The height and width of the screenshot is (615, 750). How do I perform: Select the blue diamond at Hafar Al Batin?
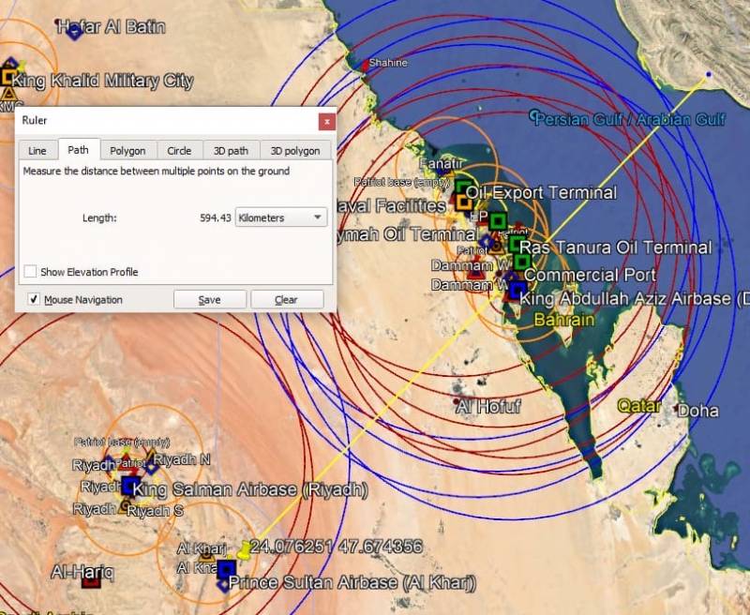click(75, 32)
